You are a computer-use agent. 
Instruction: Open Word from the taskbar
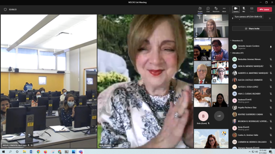pos(31,152)
